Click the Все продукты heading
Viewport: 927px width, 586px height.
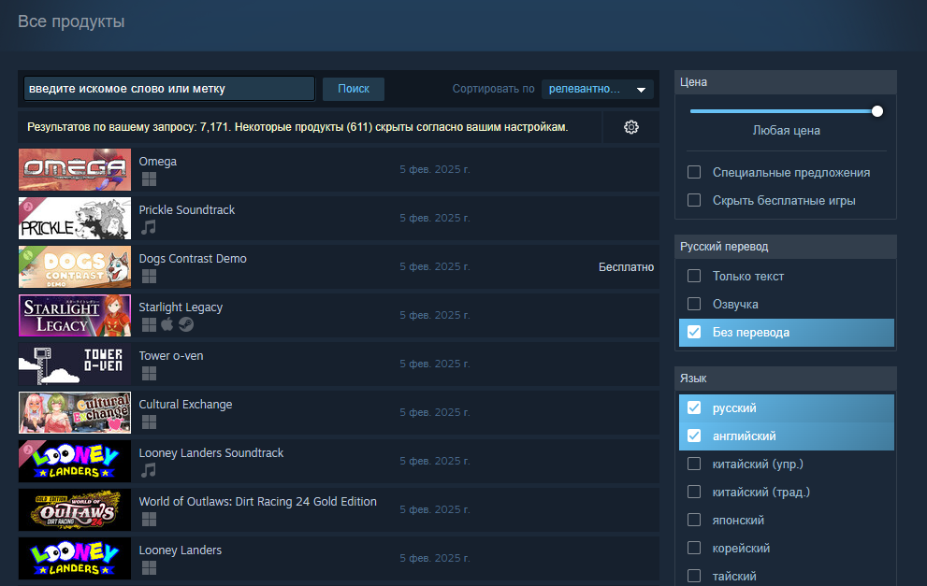coord(71,21)
